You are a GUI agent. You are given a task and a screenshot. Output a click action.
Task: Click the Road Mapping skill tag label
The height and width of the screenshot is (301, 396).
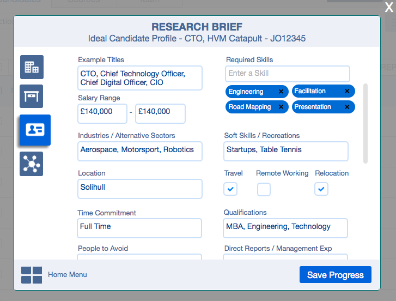[x=249, y=107]
